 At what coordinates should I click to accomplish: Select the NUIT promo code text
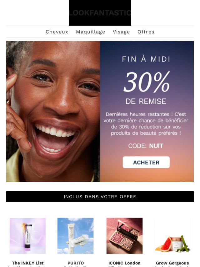pyautogui.click(x=156, y=146)
